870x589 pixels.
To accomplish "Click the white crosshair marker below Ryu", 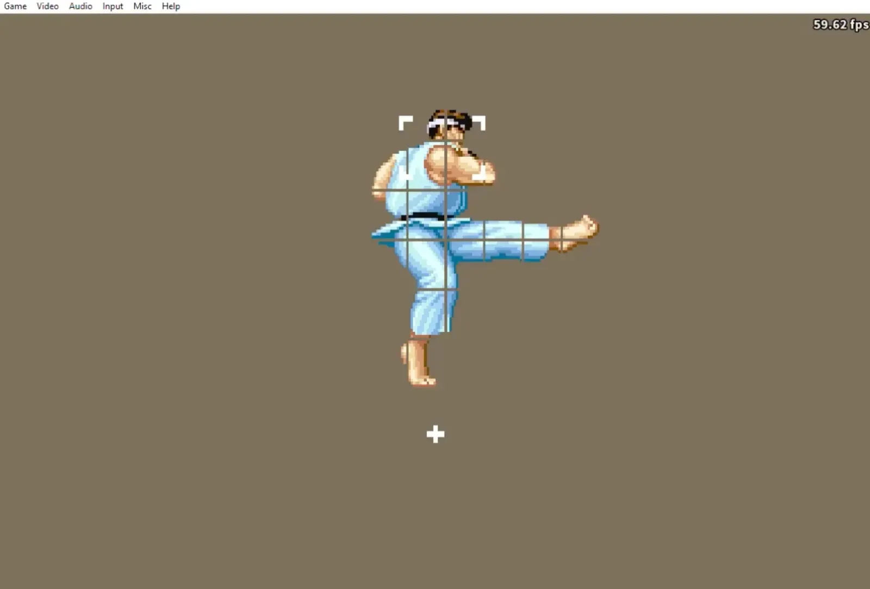I will (434, 434).
